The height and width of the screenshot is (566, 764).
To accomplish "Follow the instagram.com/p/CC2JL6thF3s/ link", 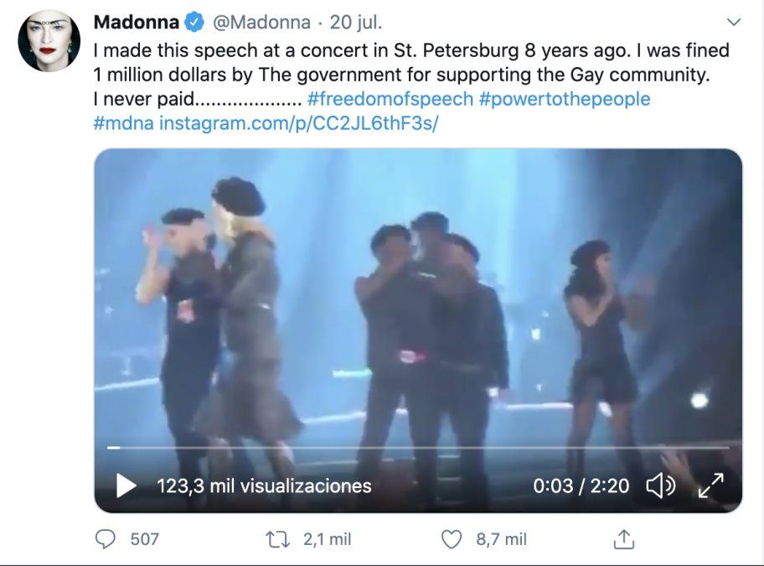I will click(x=299, y=123).
